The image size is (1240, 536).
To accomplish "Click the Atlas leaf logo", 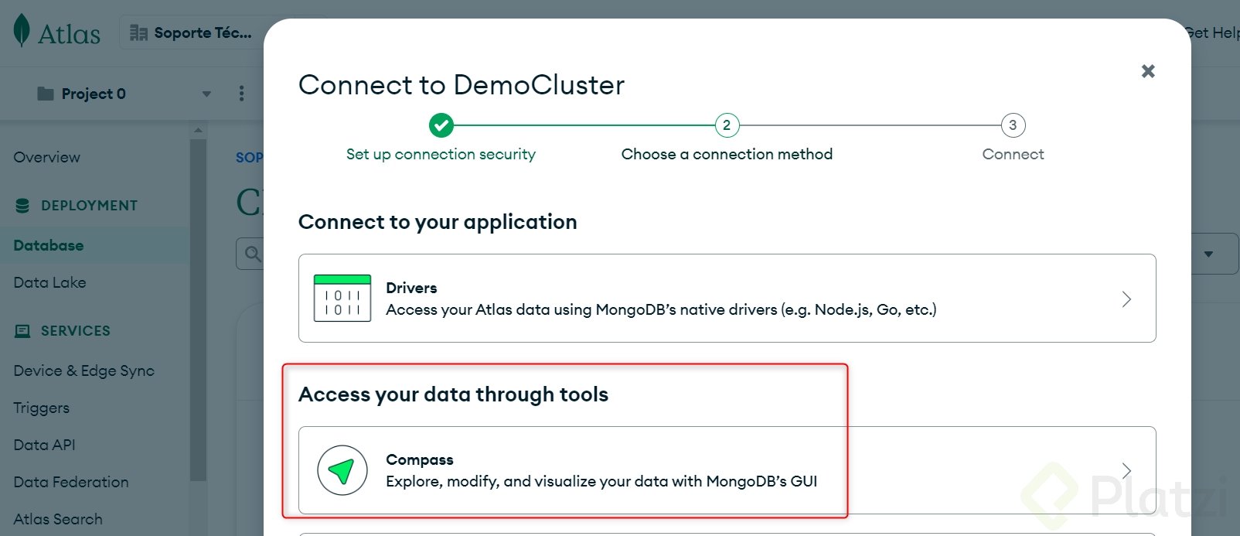I will point(22,31).
